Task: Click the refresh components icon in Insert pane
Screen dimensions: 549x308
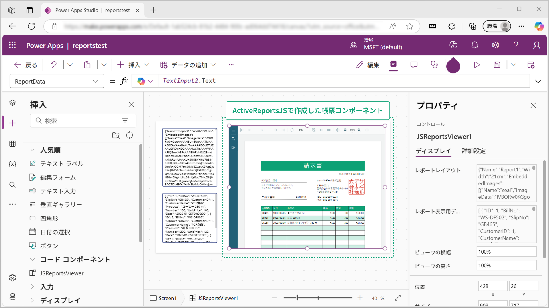Action: pyautogui.click(x=130, y=135)
